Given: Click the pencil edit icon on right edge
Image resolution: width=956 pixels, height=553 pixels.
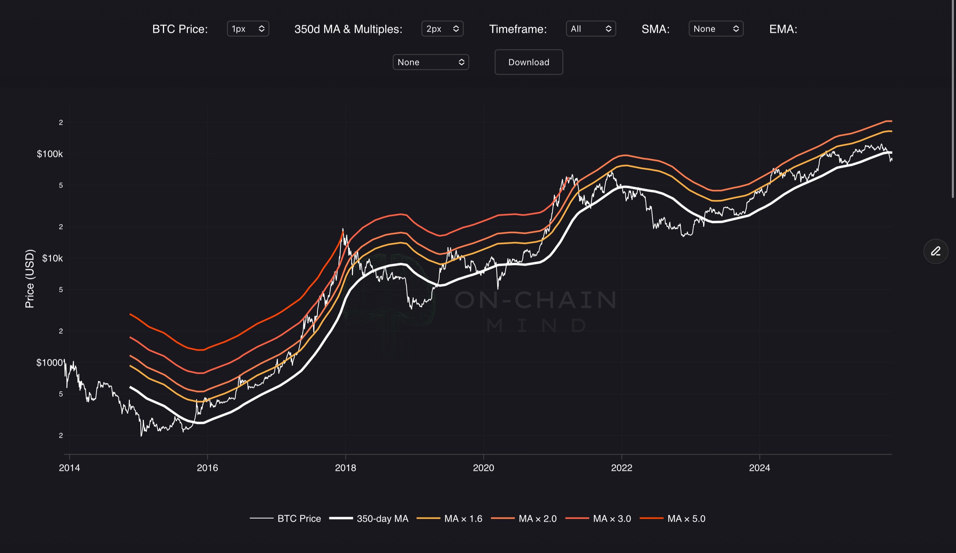Looking at the screenshot, I should click(936, 251).
